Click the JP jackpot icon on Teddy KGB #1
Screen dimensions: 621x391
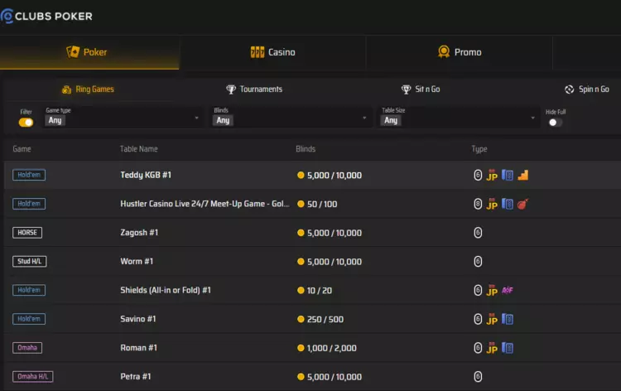492,176
